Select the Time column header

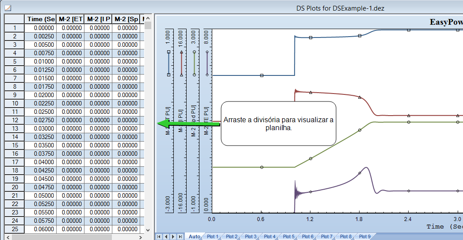point(41,19)
